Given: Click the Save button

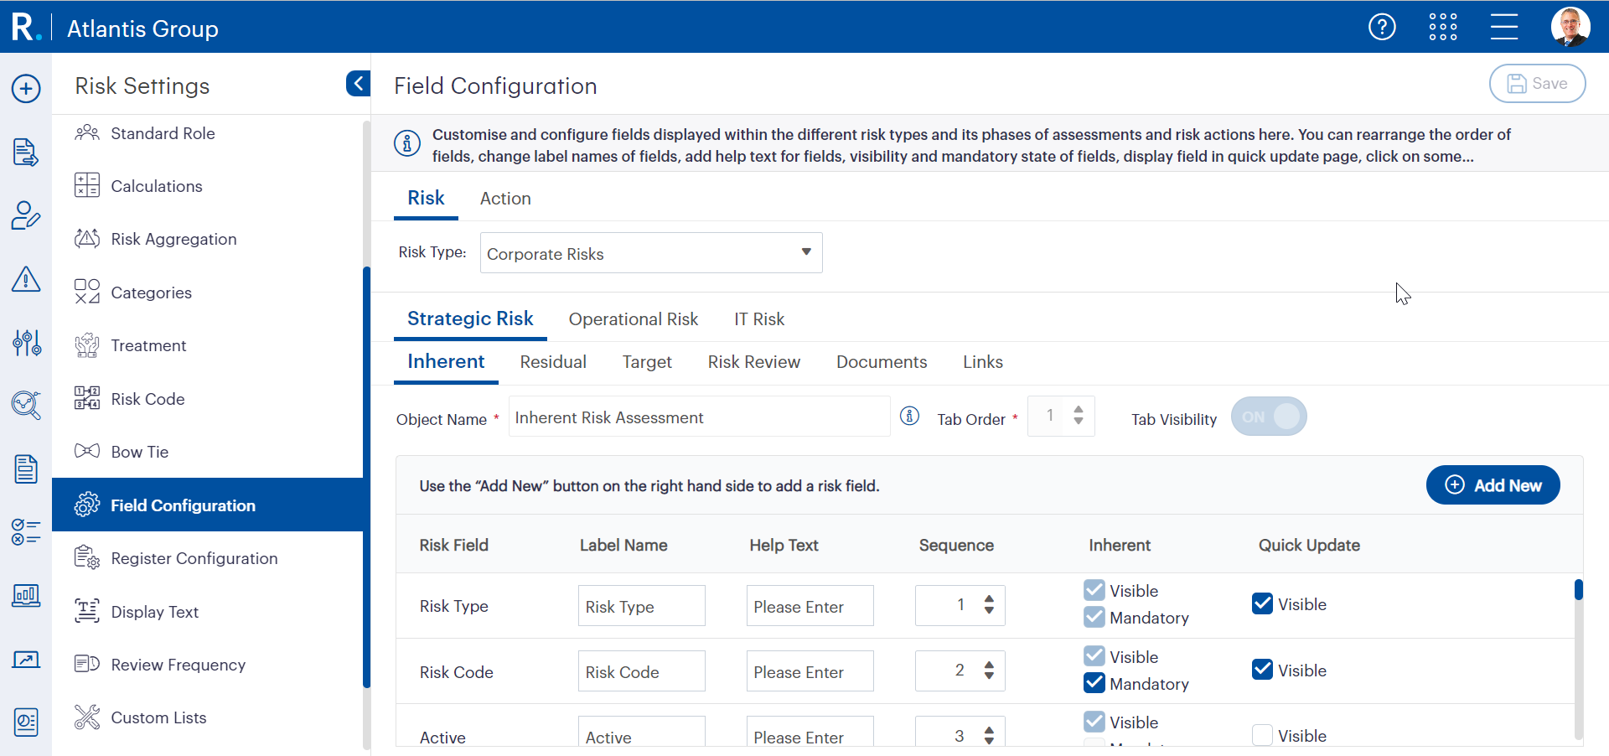Looking at the screenshot, I should 1537,84.
